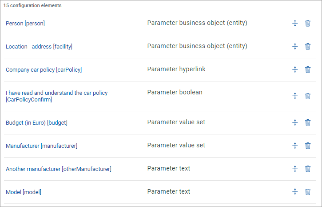
Task: Click the move handle for Person row
Action: (x=294, y=23)
